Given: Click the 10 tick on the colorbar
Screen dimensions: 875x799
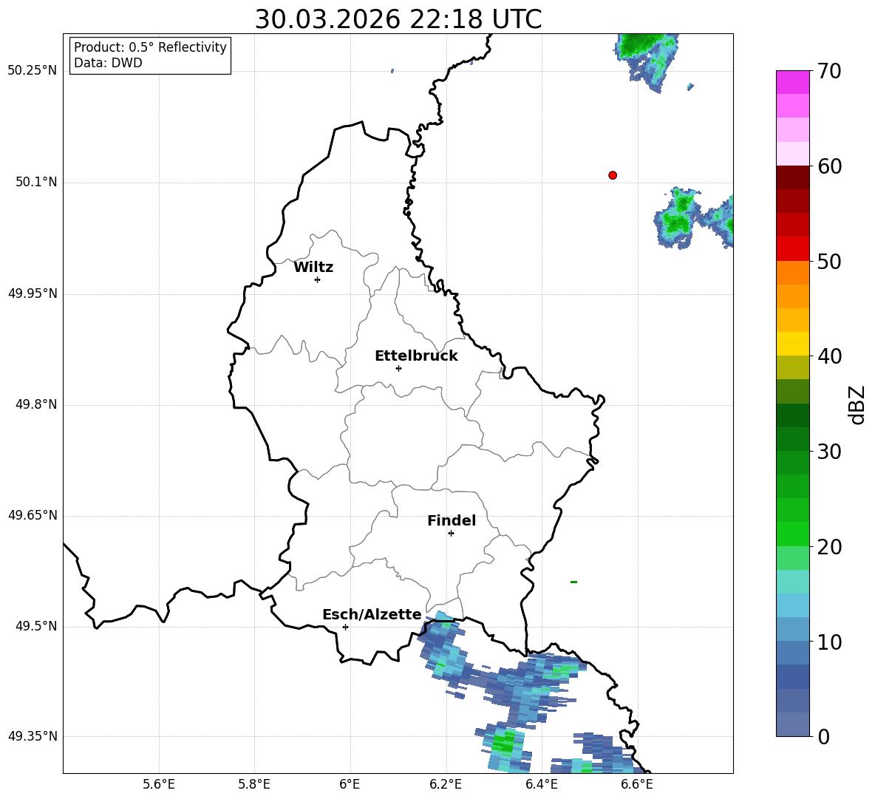Looking at the screenshot, I should click(x=829, y=642).
